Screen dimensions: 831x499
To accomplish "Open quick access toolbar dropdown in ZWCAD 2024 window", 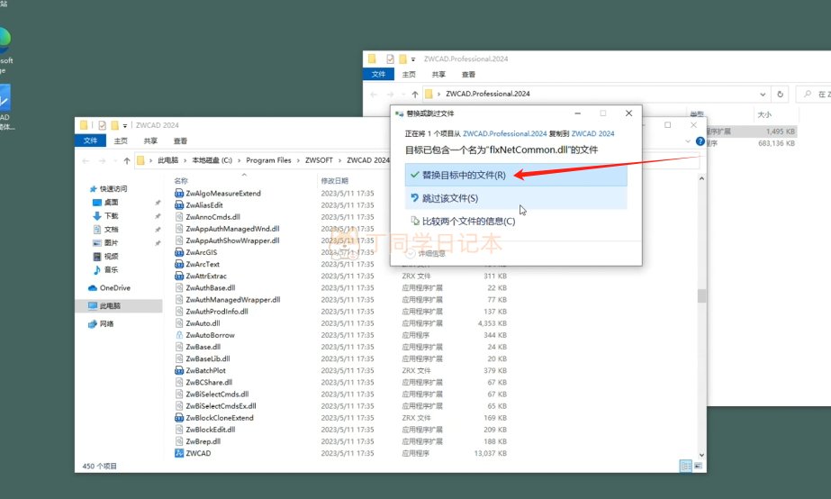I will point(127,125).
